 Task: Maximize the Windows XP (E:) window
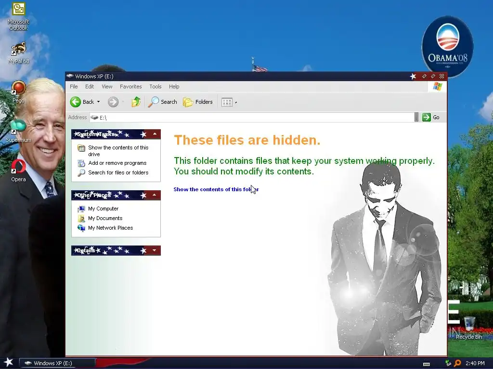point(433,76)
